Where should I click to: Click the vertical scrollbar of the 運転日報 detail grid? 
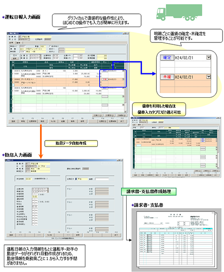point(125,88)
